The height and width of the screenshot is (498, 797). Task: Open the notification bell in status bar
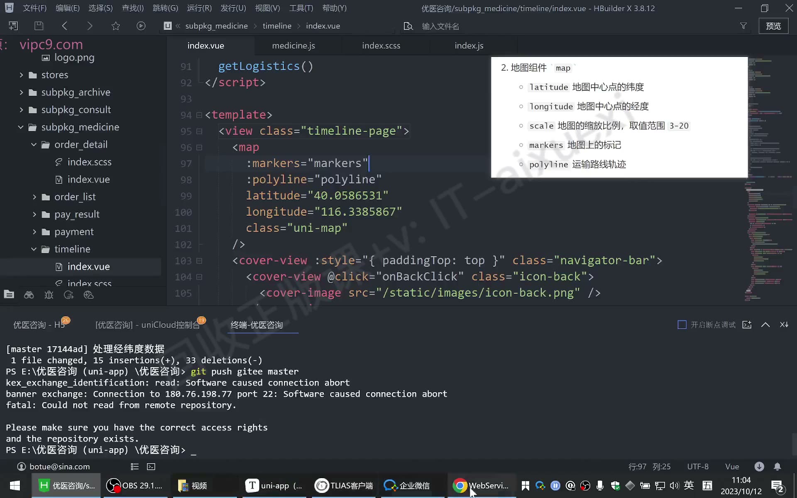(x=777, y=466)
